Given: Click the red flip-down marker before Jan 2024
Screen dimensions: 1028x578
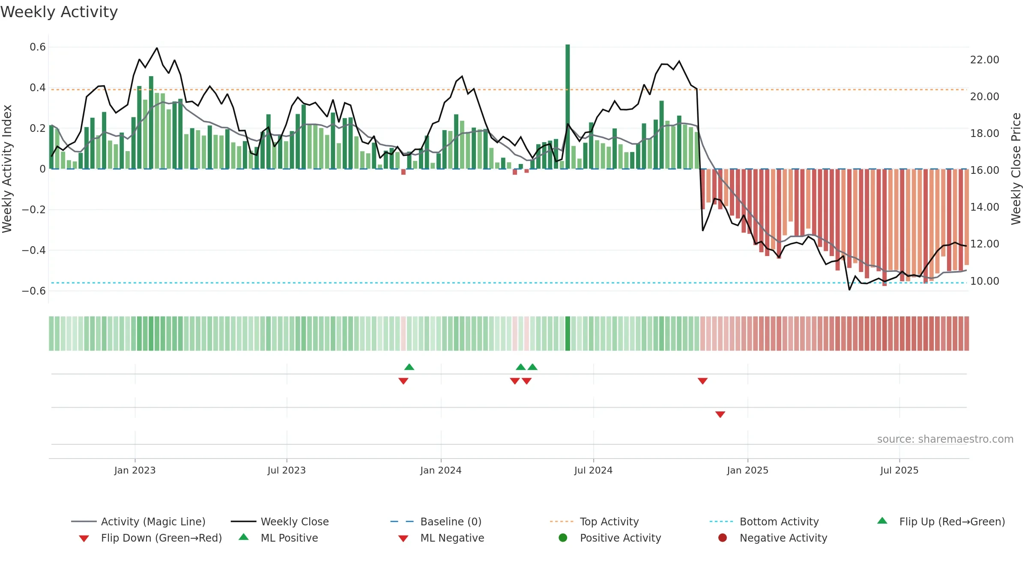Looking at the screenshot, I should [403, 381].
